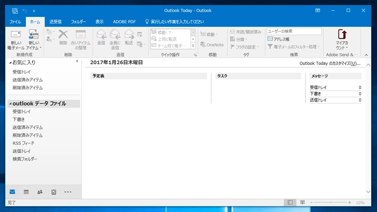The image size is (377, 212).
Task: Open the 表示 view tab
Action: (100, 22)
